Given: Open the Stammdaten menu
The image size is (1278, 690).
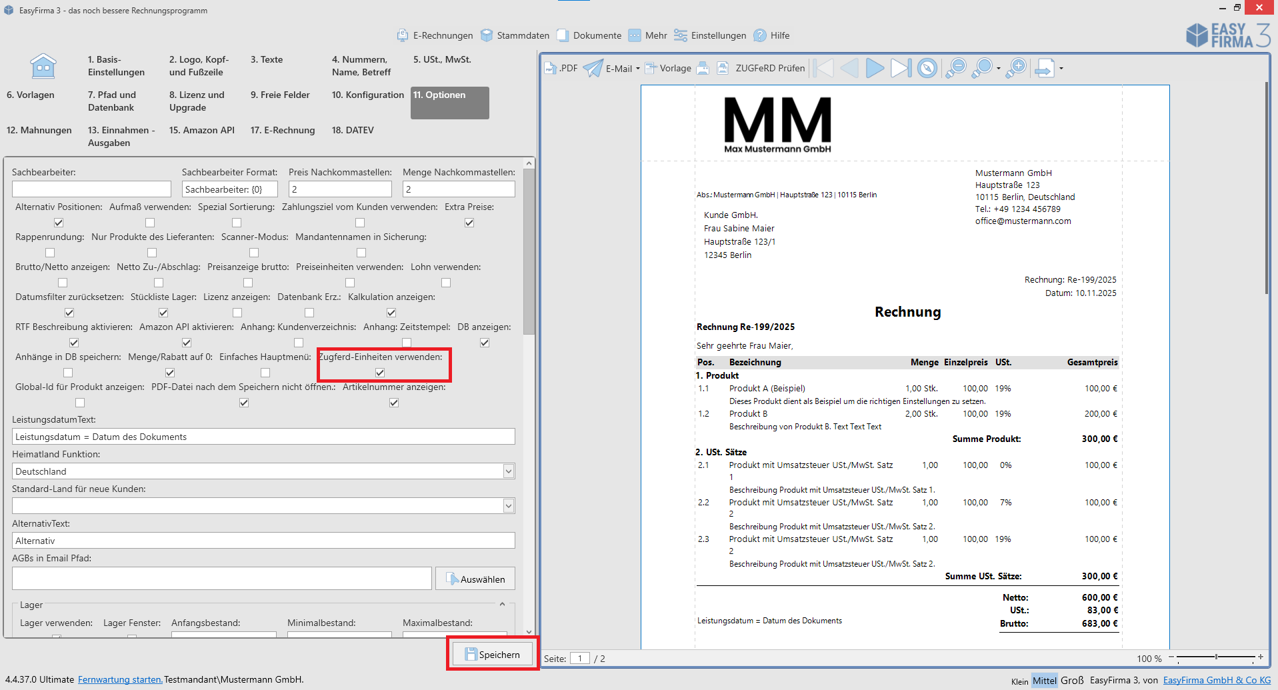Looking at the screenshot, I should click(515, 35).
